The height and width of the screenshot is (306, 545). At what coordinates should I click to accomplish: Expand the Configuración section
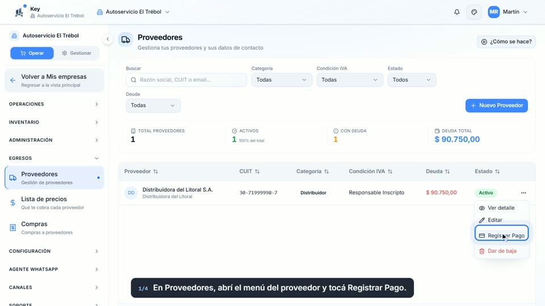click(x=53, y=251)
